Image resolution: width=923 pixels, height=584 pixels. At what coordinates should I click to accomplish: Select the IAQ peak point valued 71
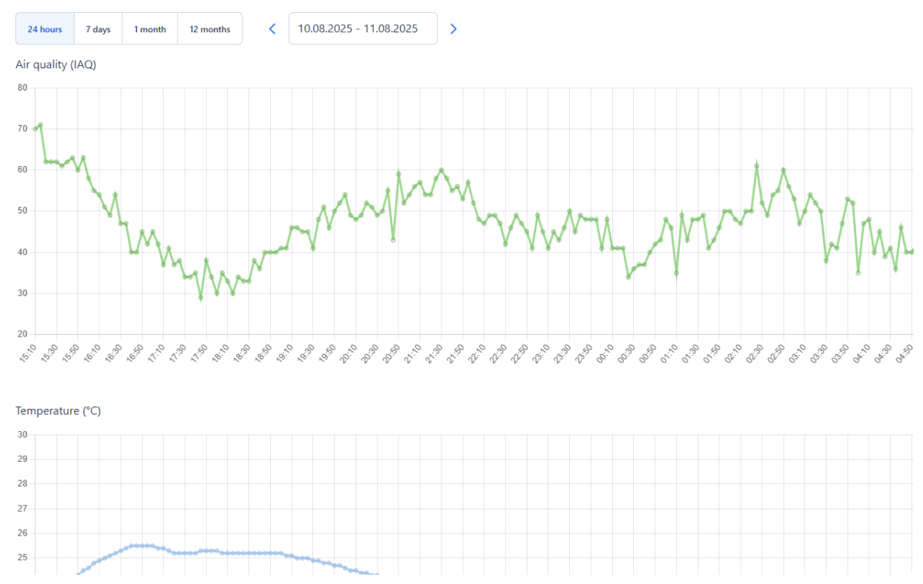[x=40, y=124]
